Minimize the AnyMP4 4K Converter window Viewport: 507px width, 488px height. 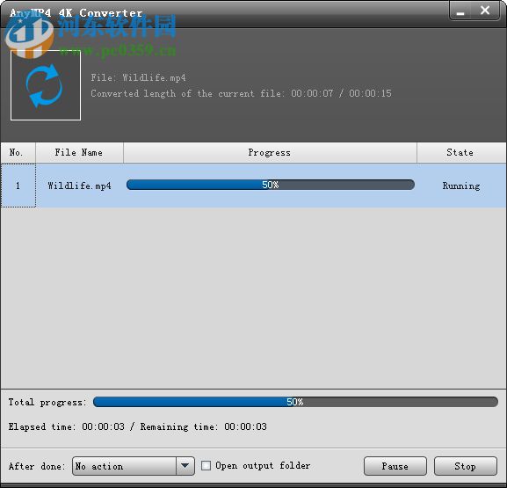tap(460, 11)
